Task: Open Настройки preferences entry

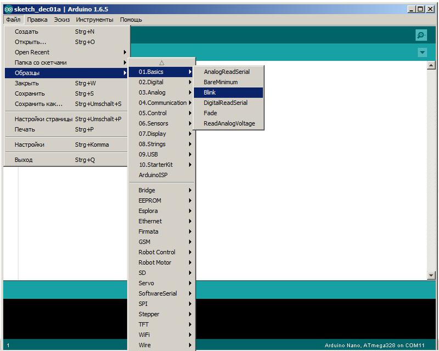Action: [x=66, y=145]
